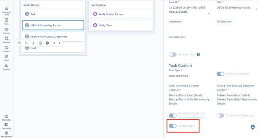Toggle the Disable ID&V switch
Image resolution: width=258 pixels, height=138 pixels.
click(173, 126)
